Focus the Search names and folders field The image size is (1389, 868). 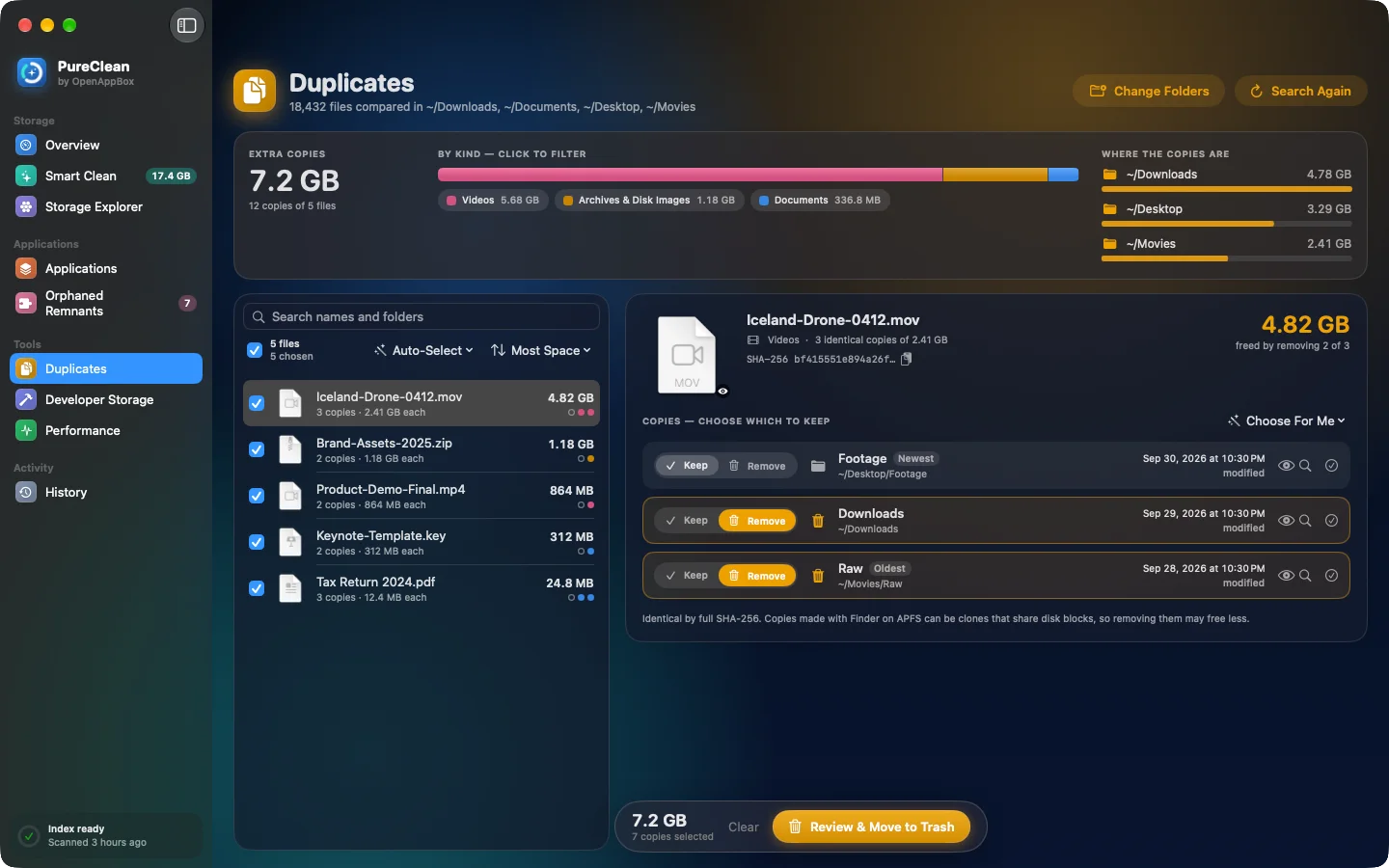422,316
